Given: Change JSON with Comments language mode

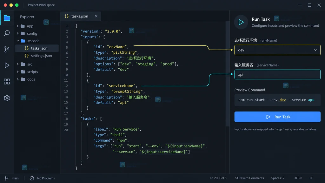Looking at the screenshot, I should (249, 178).
